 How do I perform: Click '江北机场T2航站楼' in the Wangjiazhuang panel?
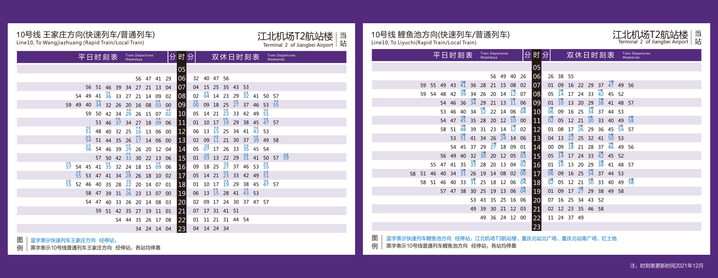tap(295, 36)
